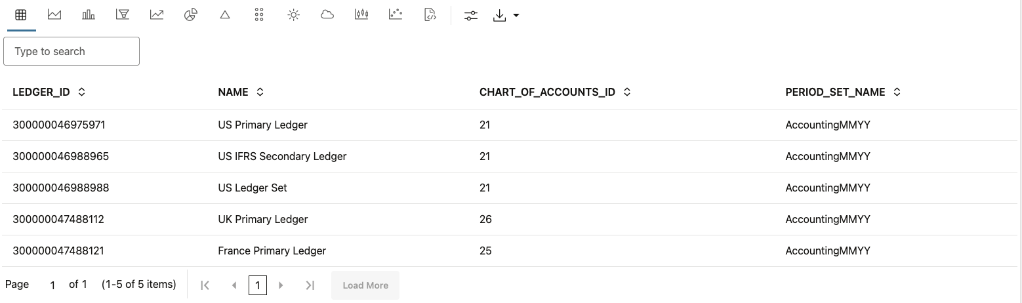Choose the word cloud visualization
1022x303 pixels.
click(327, 15)
